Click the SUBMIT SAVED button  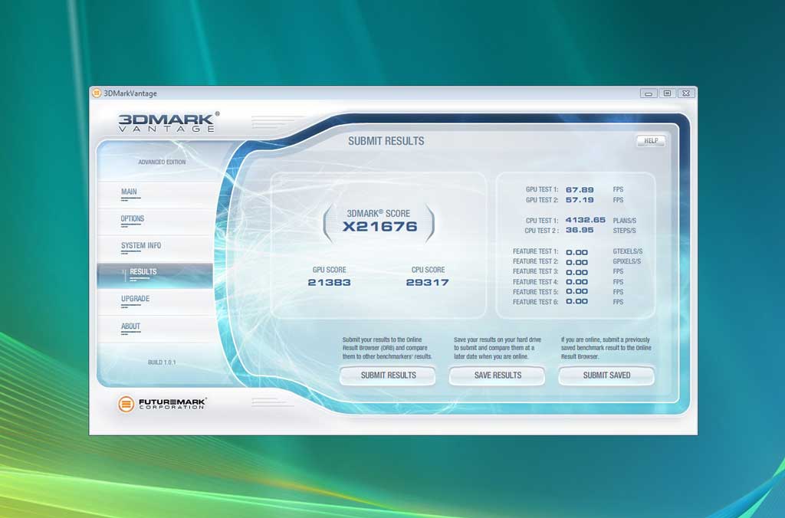606,375
